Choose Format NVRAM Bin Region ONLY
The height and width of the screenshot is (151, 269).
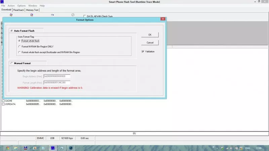click(x=20, y=46)
